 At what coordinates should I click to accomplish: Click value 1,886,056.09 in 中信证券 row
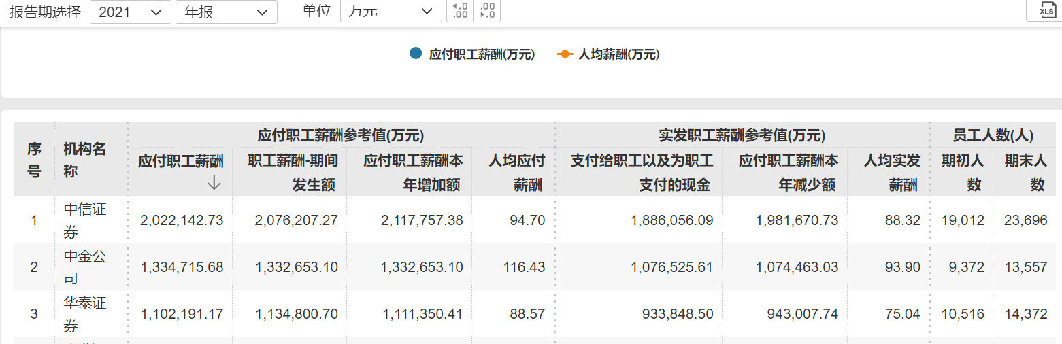tap(672, 220)
